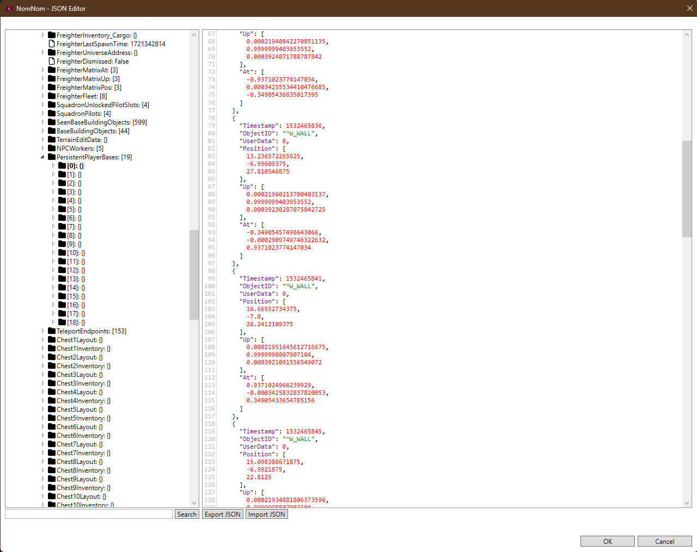
Task: Click the file icon beside FreighterLastSpawnTime
Action: [x=52, y=44]
